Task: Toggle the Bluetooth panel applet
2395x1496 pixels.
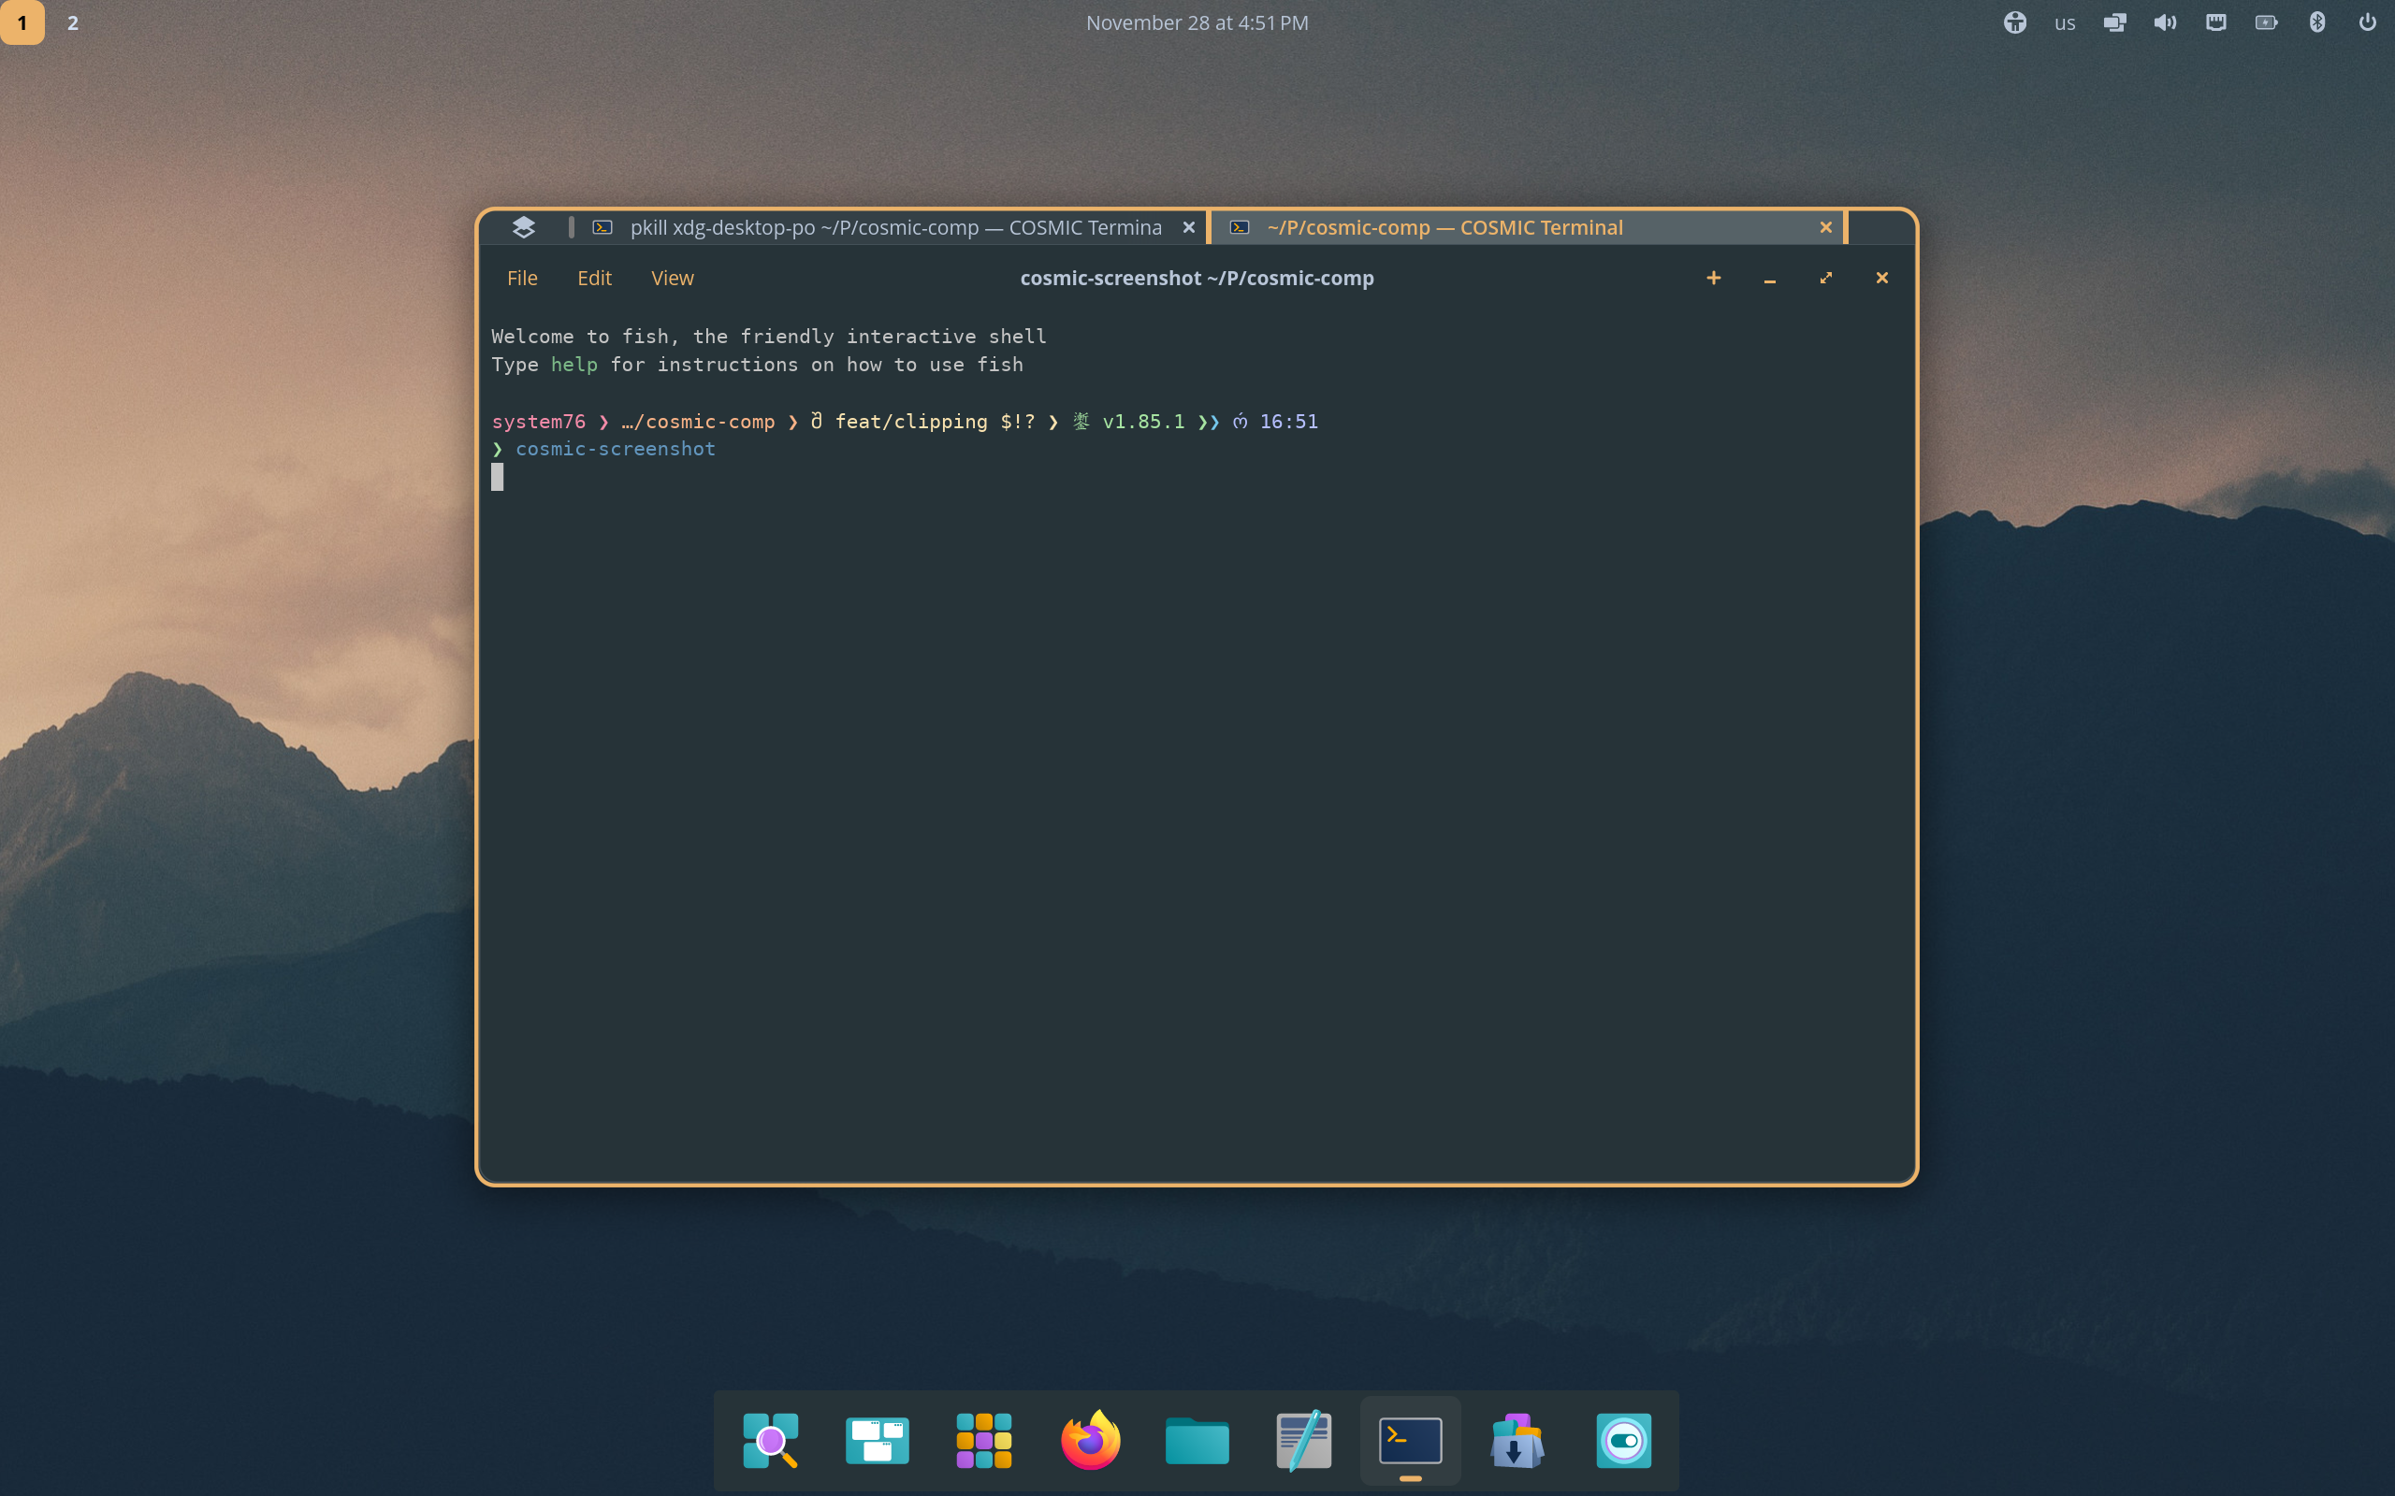Action: 2316,22
